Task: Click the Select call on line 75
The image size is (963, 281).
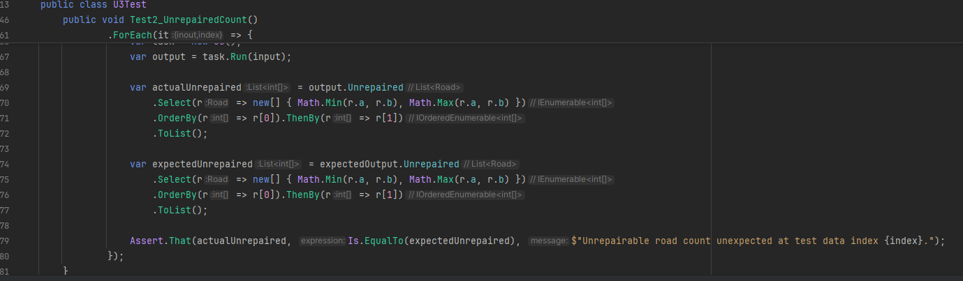Action: pyautogui.click(x=175, y=179)
